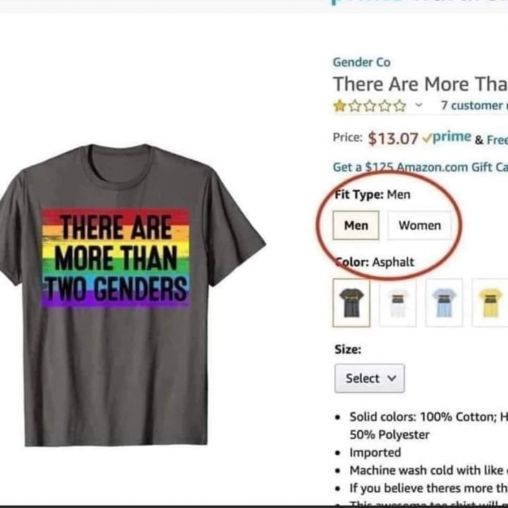Switch fit type to Women

click(420, 225)
